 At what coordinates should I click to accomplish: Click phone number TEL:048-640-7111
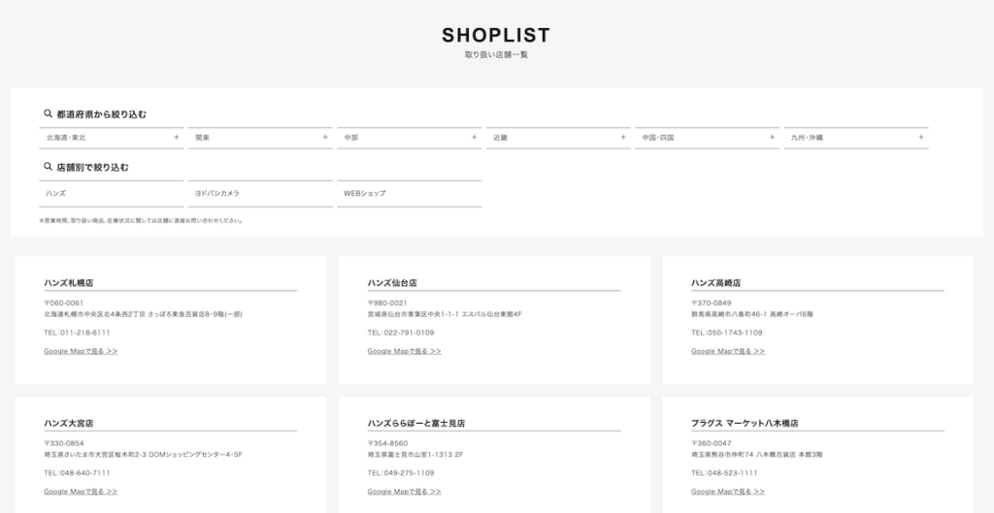point(77,473)
